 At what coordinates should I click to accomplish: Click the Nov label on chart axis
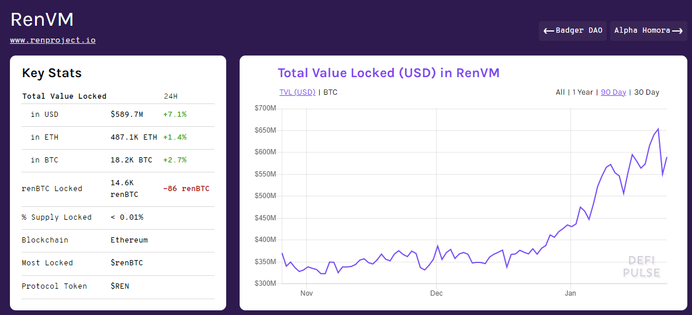coord(306,293)
